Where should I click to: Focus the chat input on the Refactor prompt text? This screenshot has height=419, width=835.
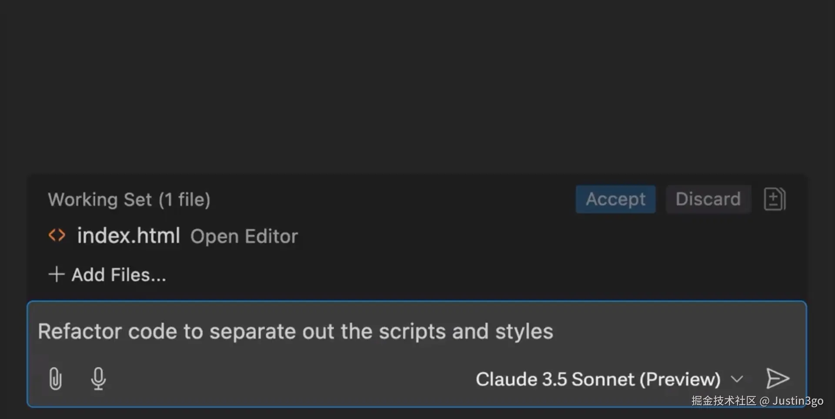tap(295, 332)
